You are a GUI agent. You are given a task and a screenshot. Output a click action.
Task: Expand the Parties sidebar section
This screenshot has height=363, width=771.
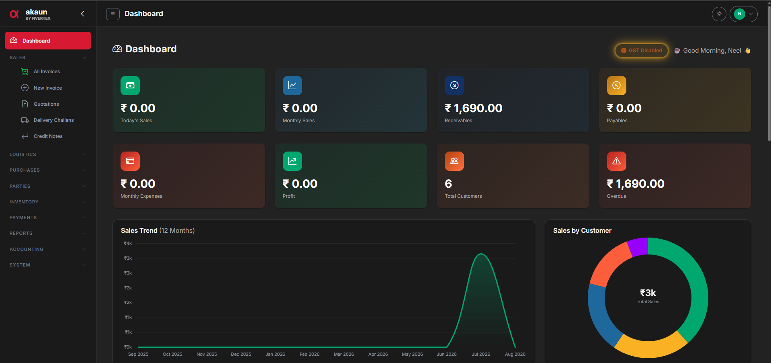[48, 186]
